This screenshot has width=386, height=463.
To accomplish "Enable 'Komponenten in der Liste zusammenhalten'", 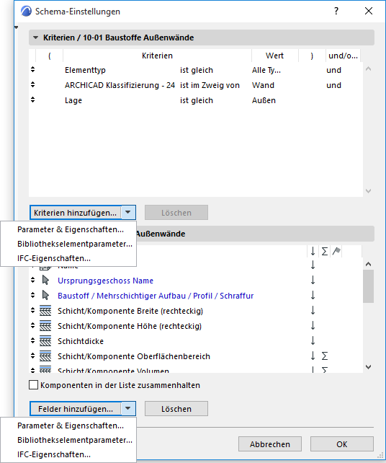I will point(33,385).
